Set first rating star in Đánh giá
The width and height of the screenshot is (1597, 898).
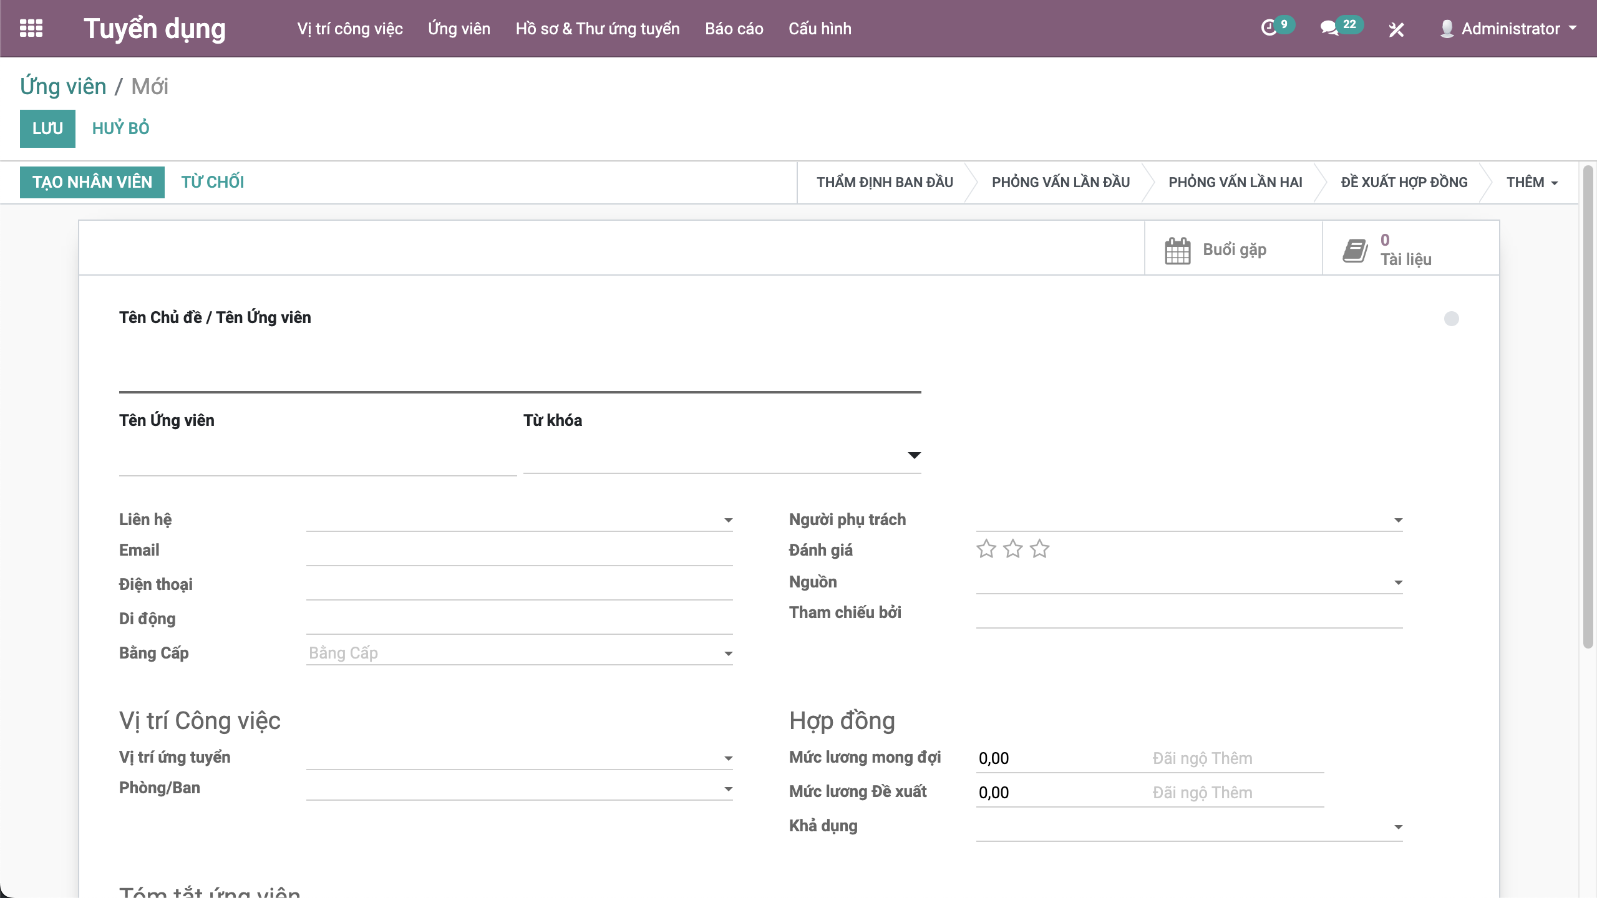click(986, 549)
